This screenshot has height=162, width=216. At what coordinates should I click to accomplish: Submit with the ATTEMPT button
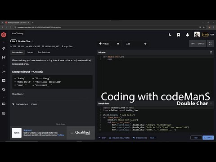tap(208, 138)
